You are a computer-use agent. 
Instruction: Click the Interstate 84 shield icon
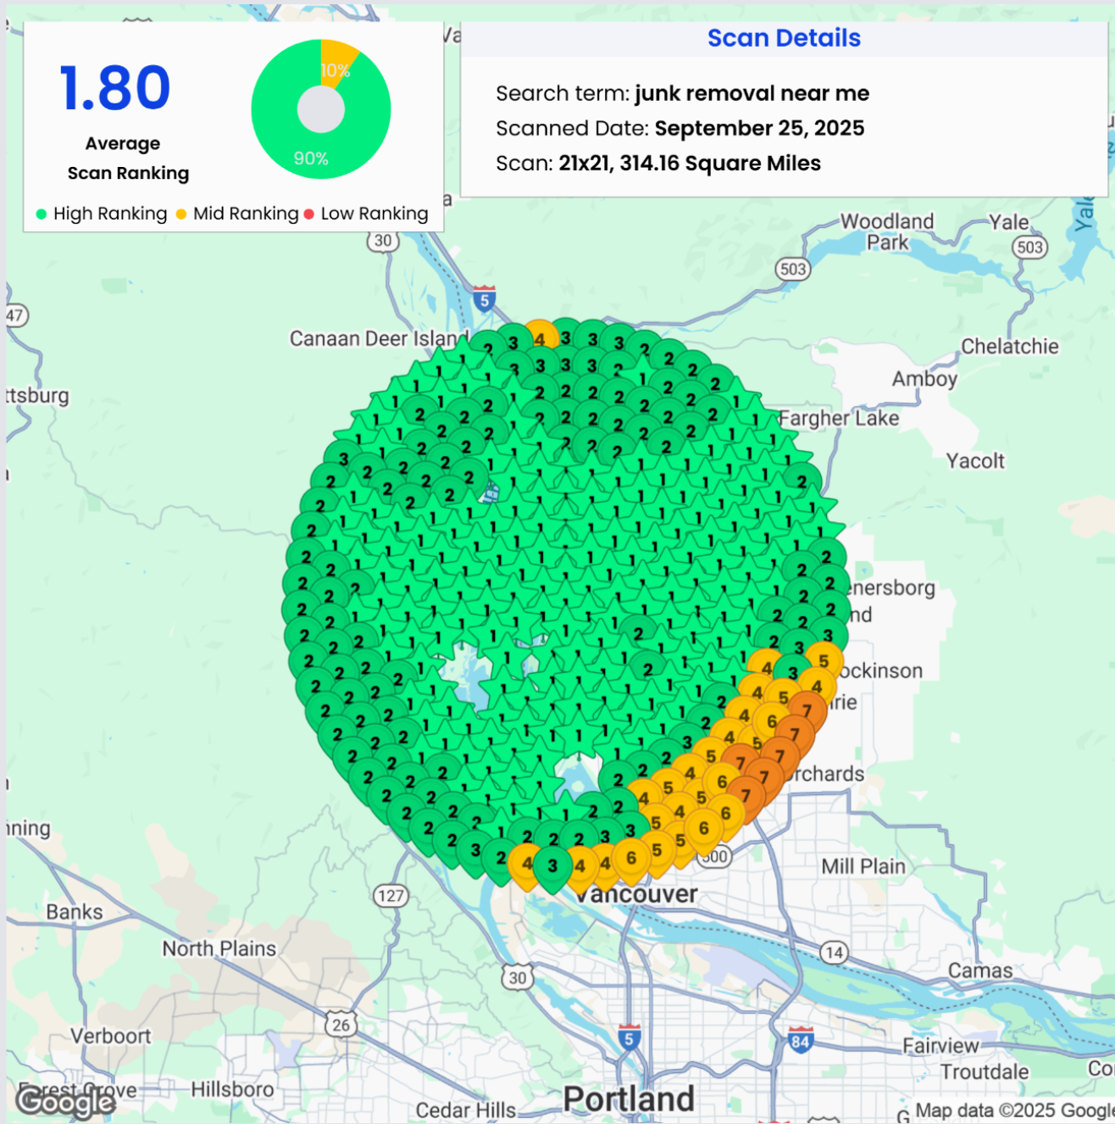[x=800, y=1041]
